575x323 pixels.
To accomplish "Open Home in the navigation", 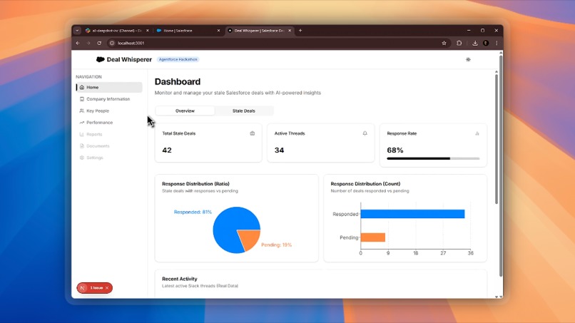I will (x=109, y=87).
